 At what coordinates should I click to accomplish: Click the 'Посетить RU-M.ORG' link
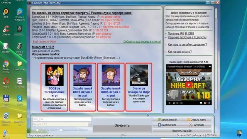181,34
